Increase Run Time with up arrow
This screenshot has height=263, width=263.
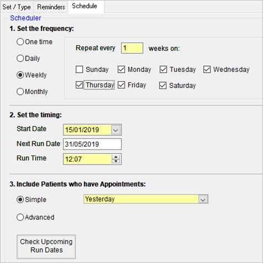pyautogui.click(x=116, y=157)
